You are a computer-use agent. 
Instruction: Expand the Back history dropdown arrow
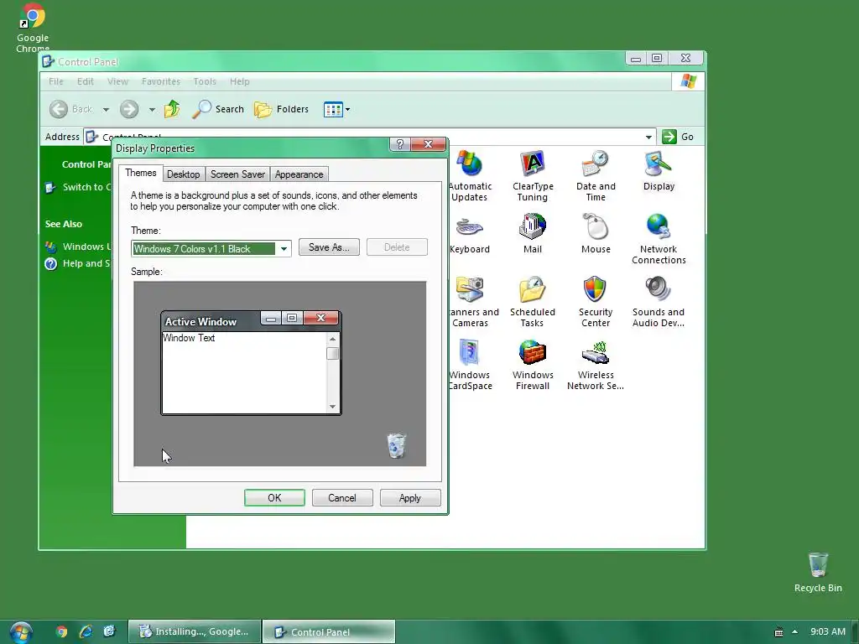click(x=107, y=110)
